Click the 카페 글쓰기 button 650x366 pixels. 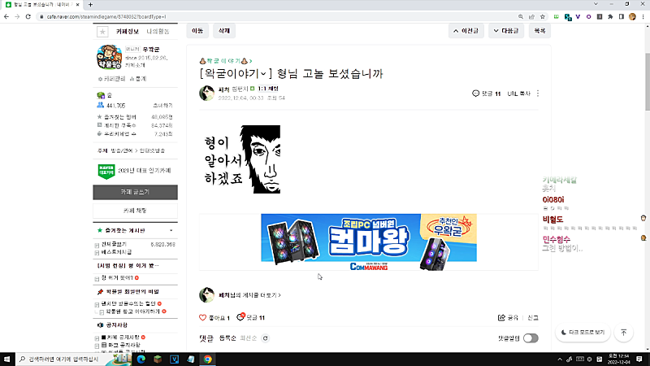coord(135,192)
